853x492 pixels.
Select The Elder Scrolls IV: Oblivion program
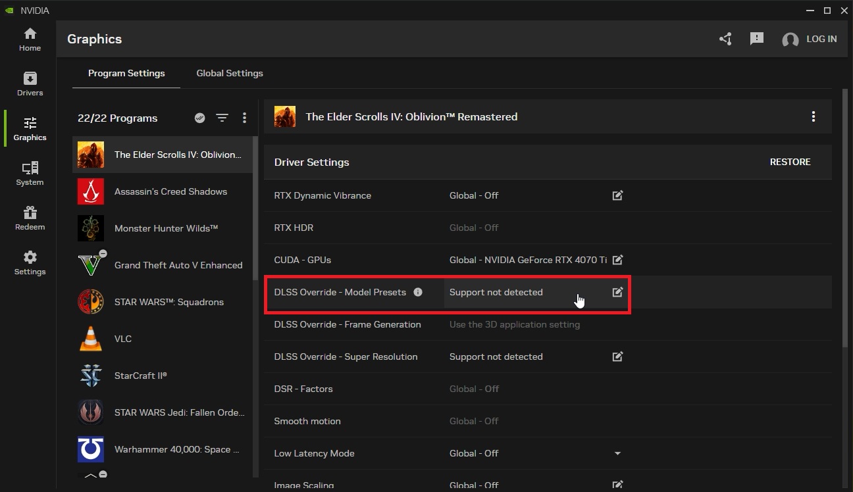pyautogui.click(x=162, y=155)
